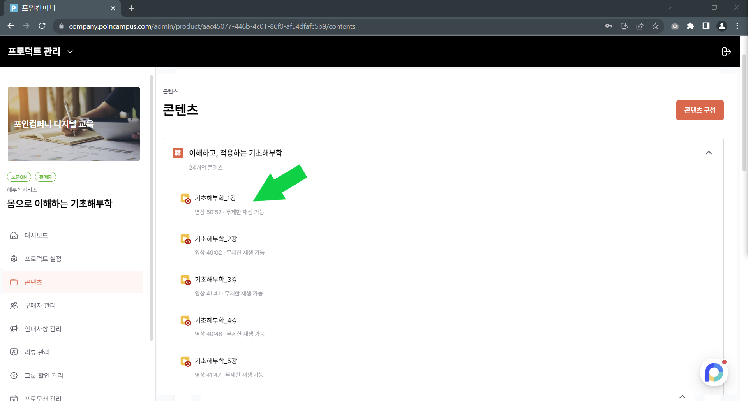This screenshot has height=401, width=748.
Task: Open the Chrome profile avatar
Action: point(722,26)
